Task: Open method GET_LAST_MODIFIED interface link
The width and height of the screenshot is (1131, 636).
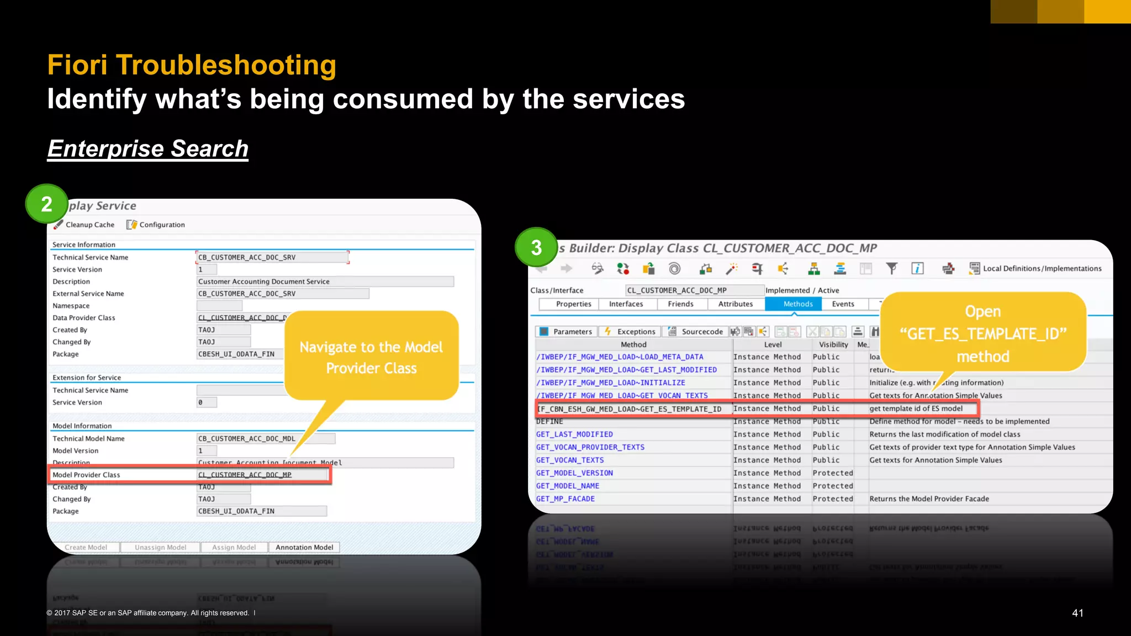Action: coord(626,370)
